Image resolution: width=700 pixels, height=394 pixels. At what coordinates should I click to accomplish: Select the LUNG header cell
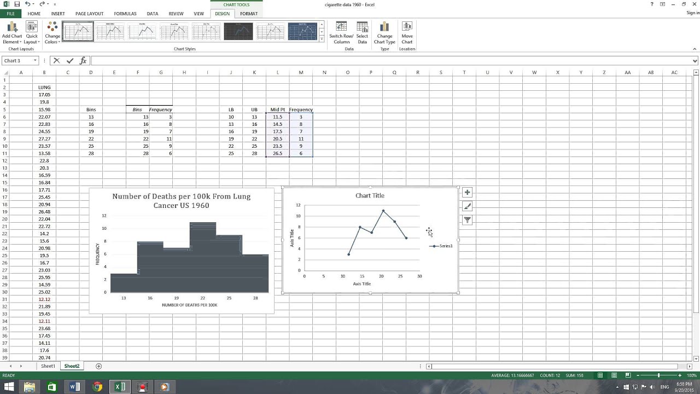point(44,87)
